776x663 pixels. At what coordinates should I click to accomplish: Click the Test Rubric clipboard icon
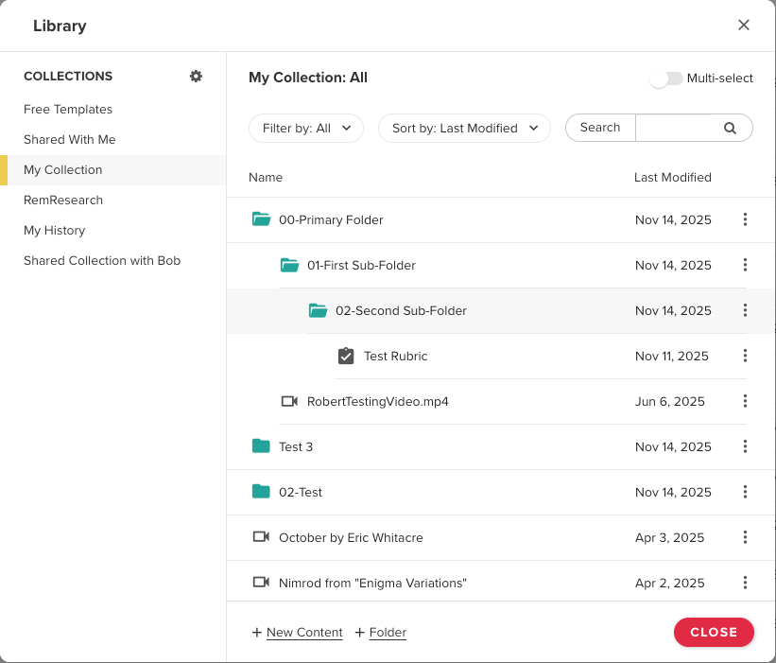[346, 356]
